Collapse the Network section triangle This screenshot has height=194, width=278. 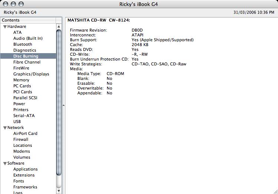tap(5, 128)
